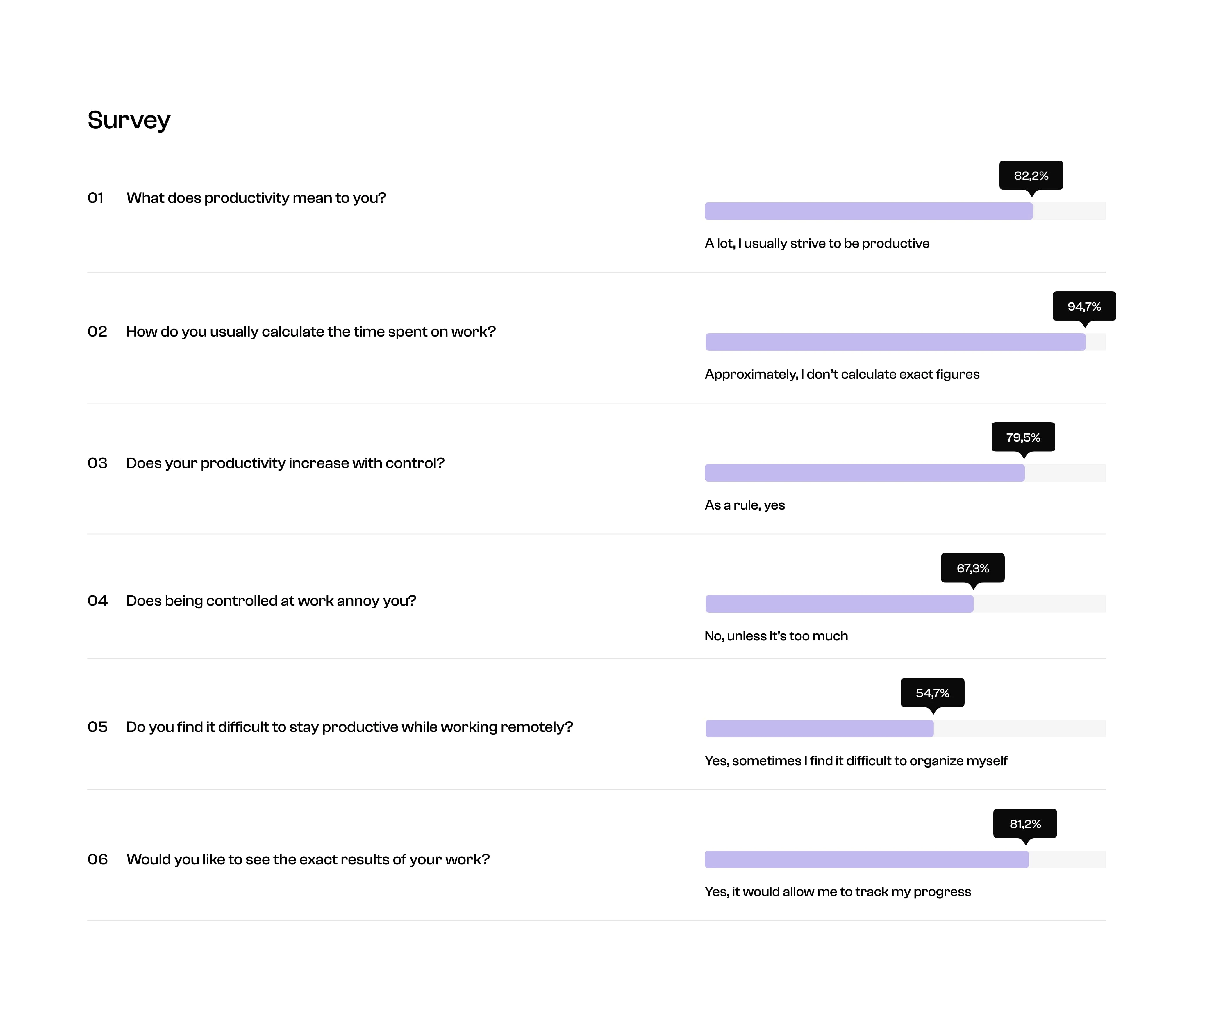Image resolution: width=1221 pixels, height=1020 pixels.
Task: Select question about staying productive remotely
Action: [349, 727]
